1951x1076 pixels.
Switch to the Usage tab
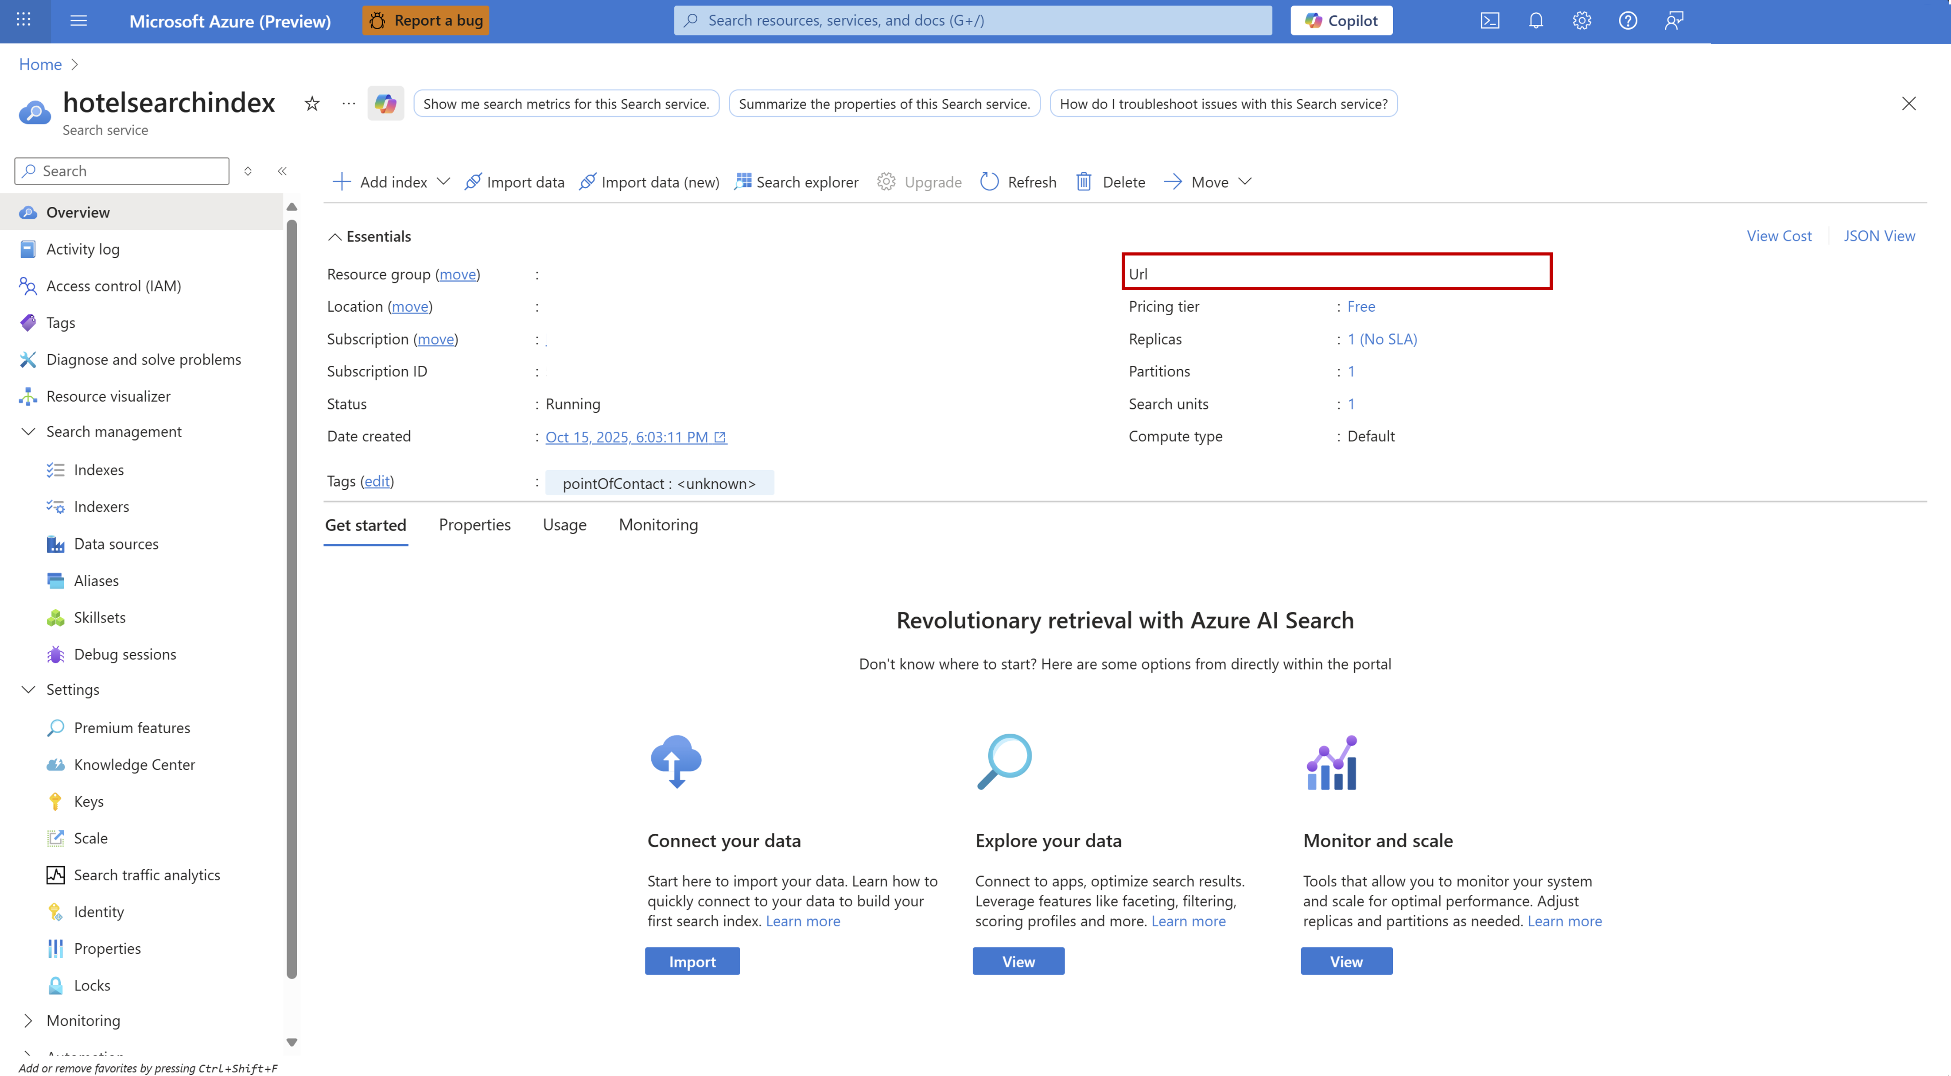tap(565, 525)
